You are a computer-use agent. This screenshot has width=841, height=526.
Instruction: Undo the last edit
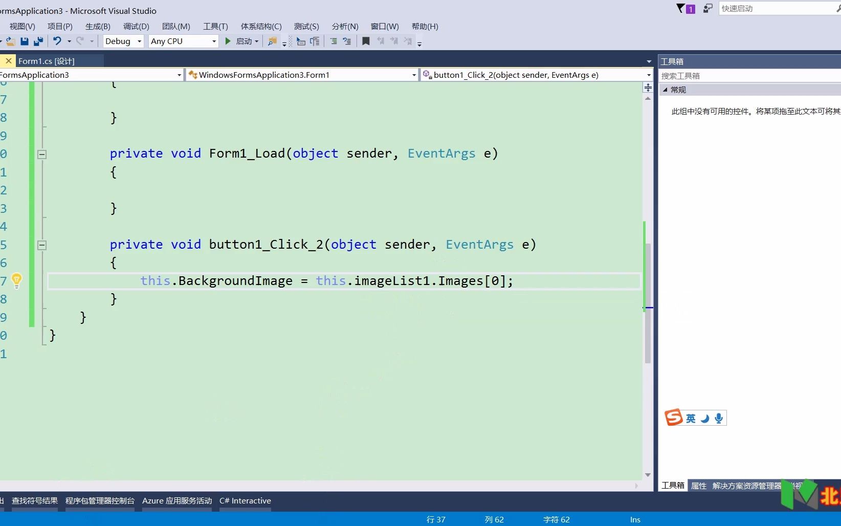(57, 41)
